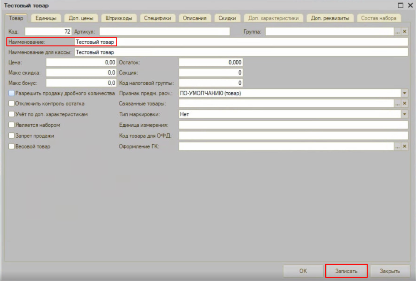Open the Тип маркировки dropdown list
Image resolution: width=416 pixels, height=281 pixels.
point(404,114)
